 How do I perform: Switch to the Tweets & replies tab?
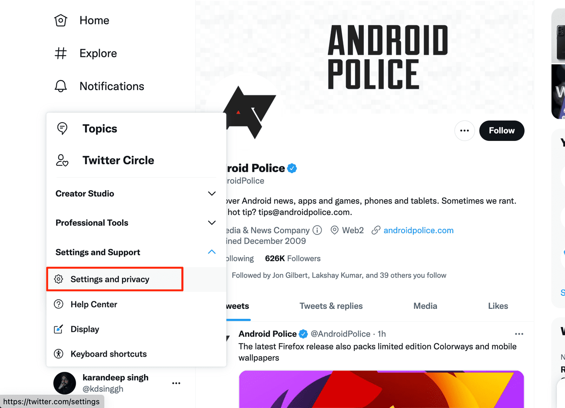click(331, 306)
